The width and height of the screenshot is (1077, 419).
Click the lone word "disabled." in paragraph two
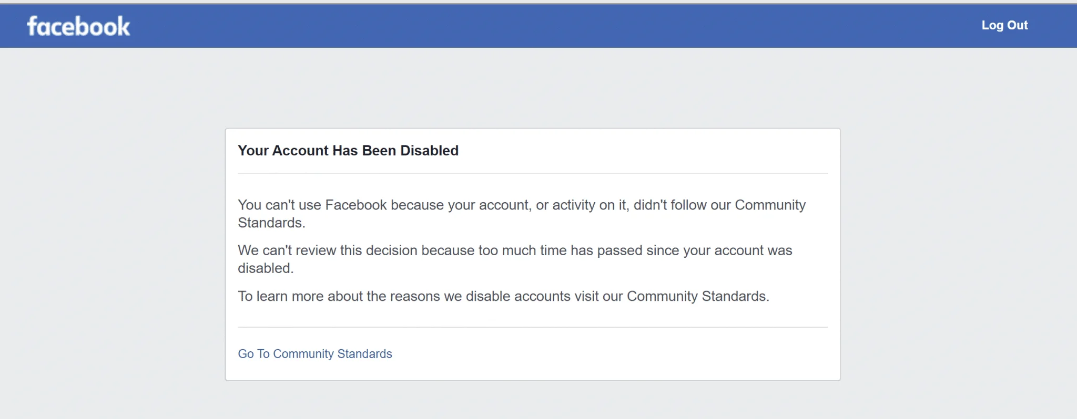266,268
